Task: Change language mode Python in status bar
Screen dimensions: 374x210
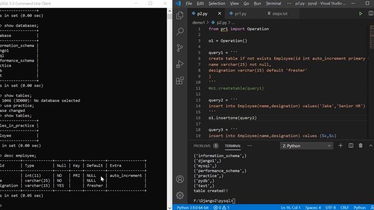Action: [359, 208]
